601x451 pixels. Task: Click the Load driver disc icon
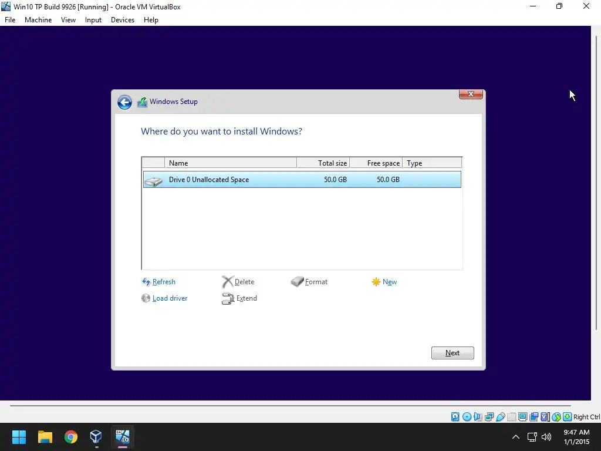(x=146, y=298)
